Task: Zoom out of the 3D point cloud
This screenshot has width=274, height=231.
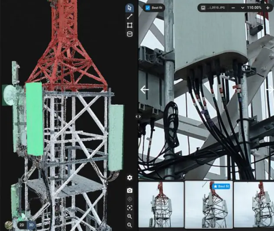Action: (129, 225)
